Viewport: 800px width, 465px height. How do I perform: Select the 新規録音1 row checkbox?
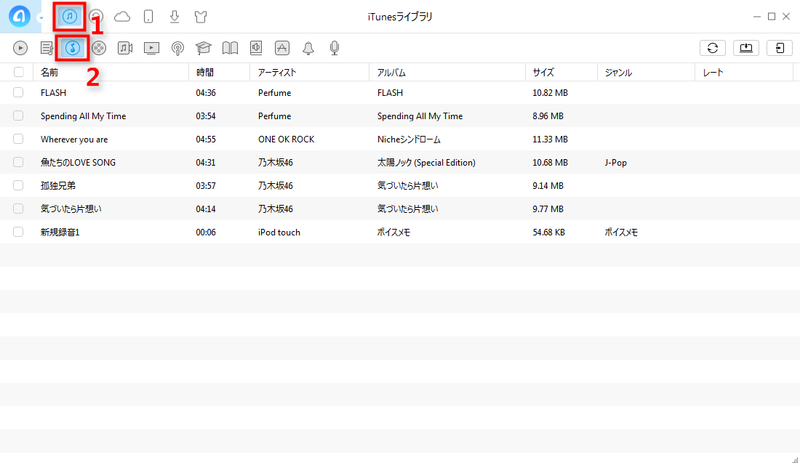pos(18,232)
